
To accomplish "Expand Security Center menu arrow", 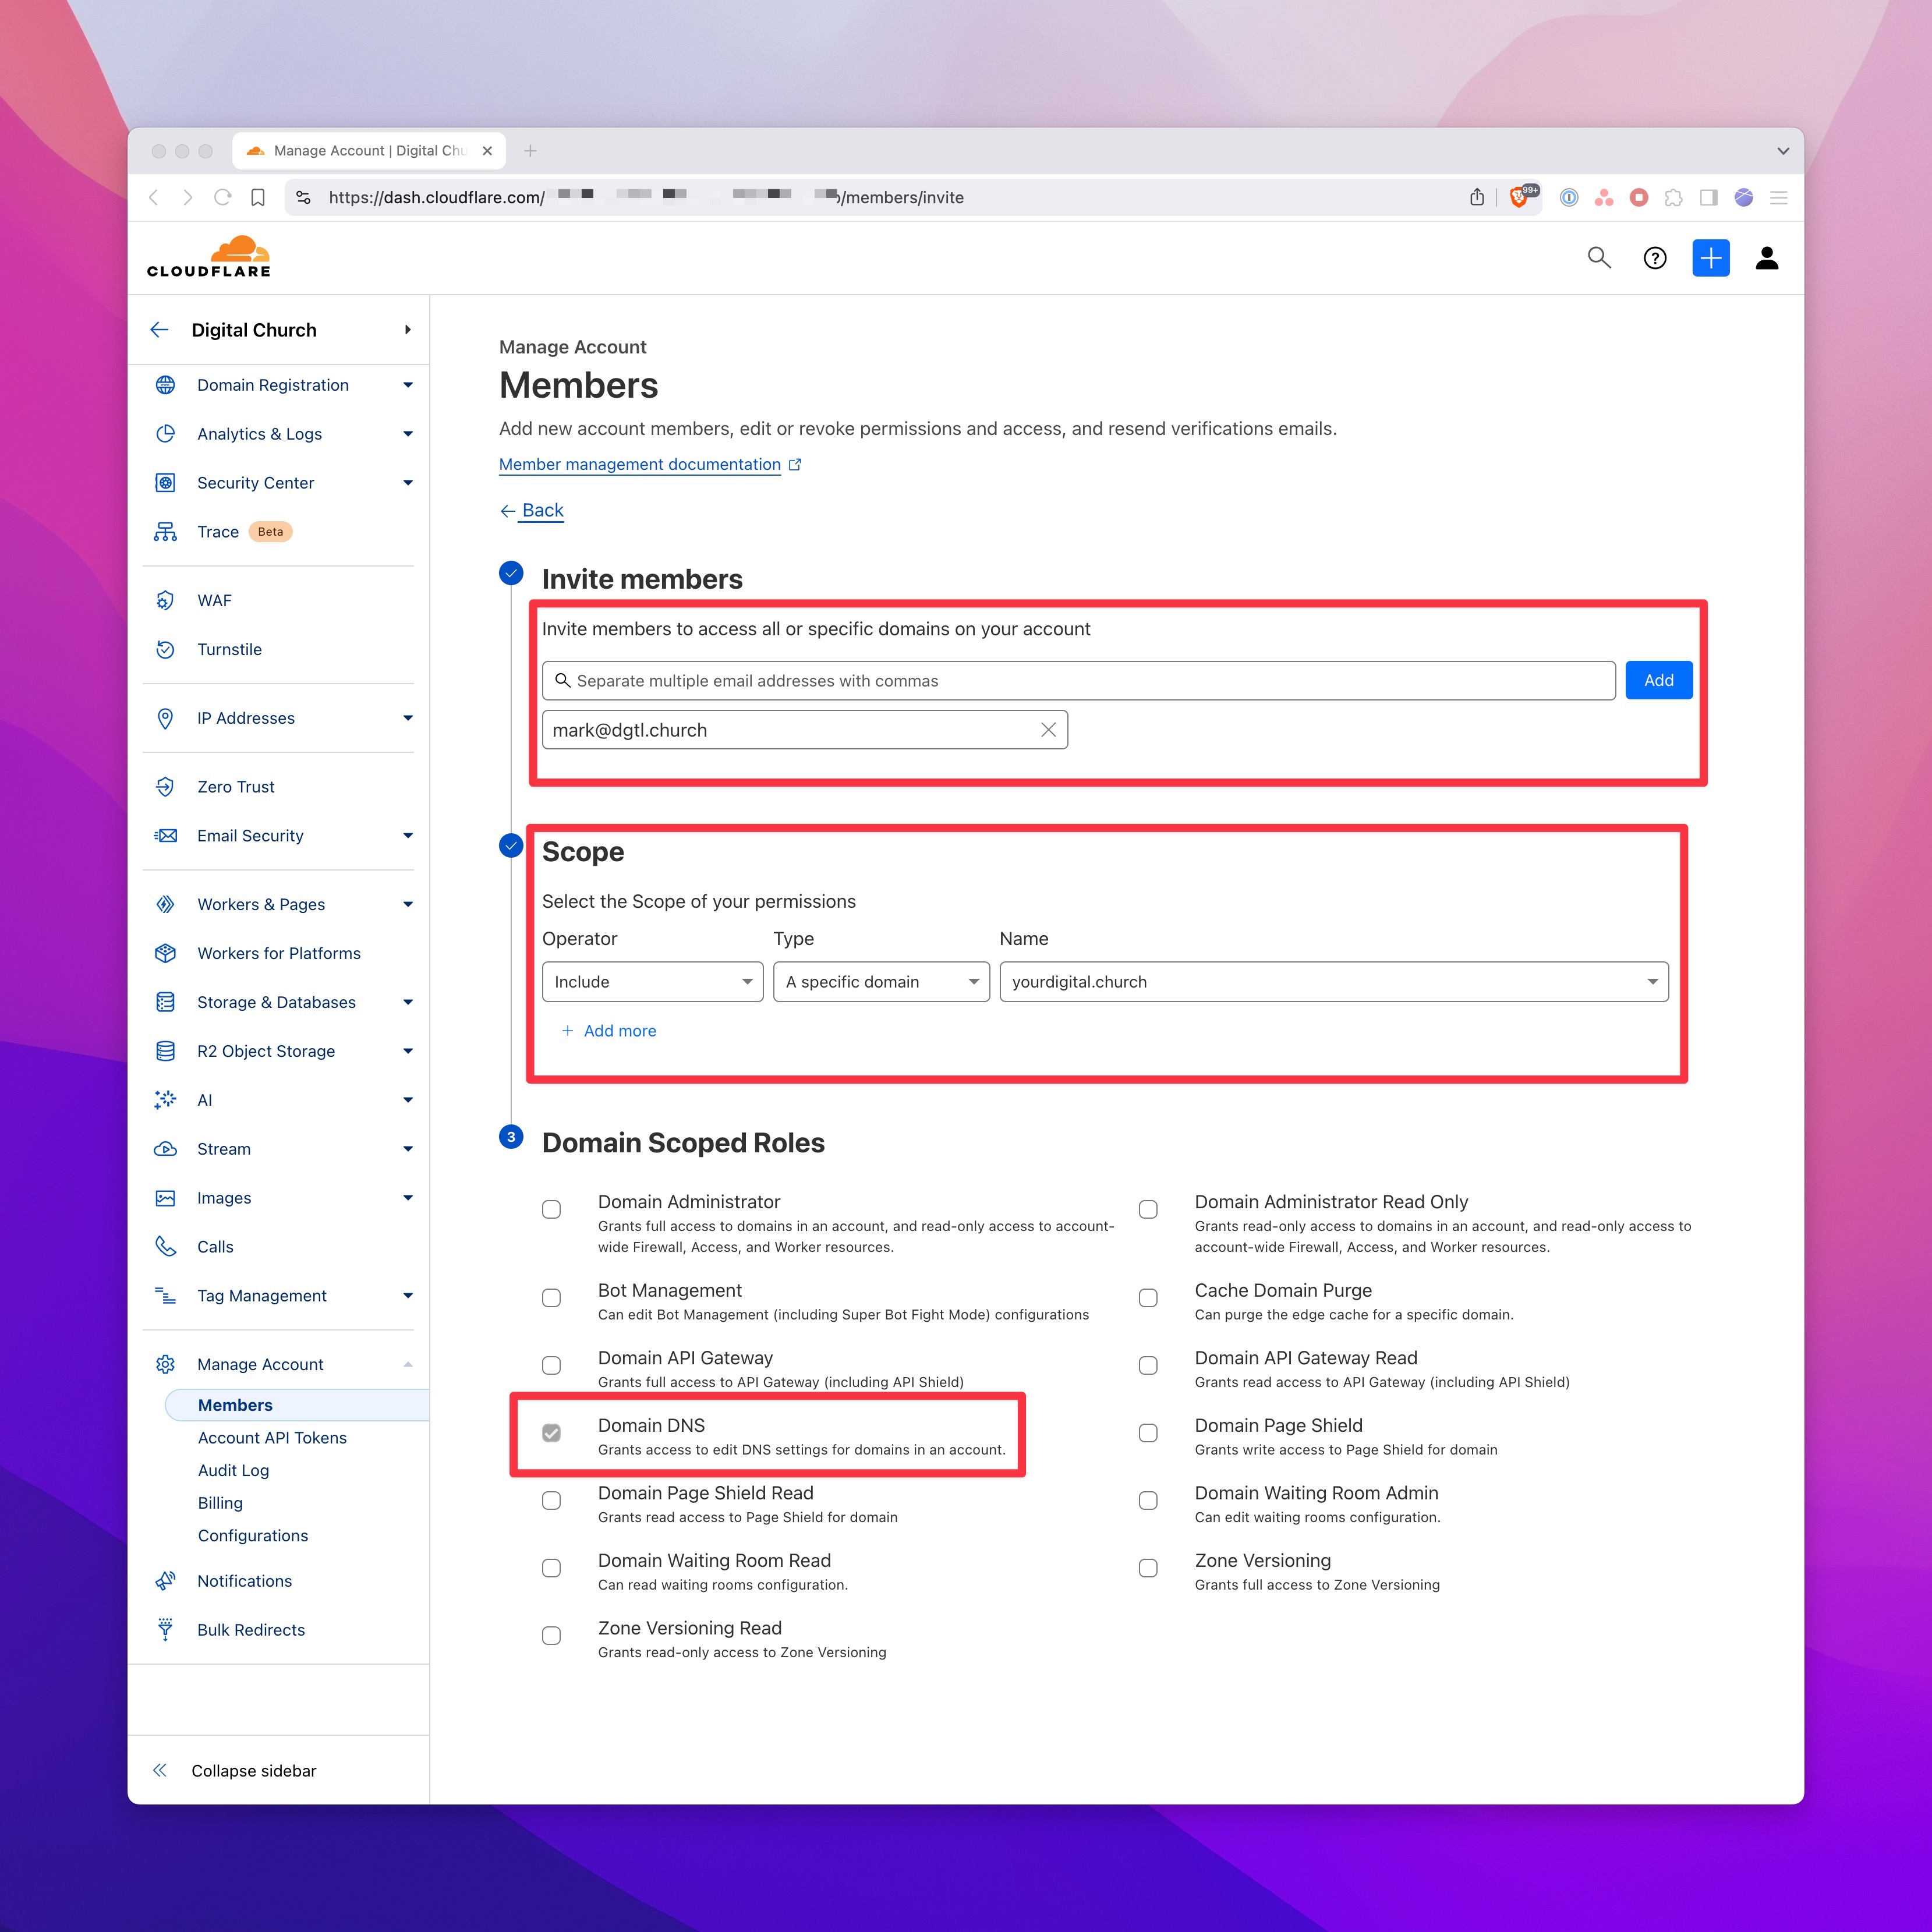I will pyautogui.click(x=408, y=483).
